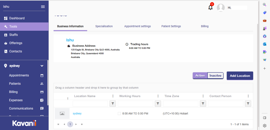Open the sydney location link
The width and height of the screenshot is (270, 130).
(x=77, y=113)
